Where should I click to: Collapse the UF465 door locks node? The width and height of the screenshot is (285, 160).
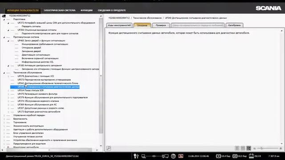click(x=8, y=41)
